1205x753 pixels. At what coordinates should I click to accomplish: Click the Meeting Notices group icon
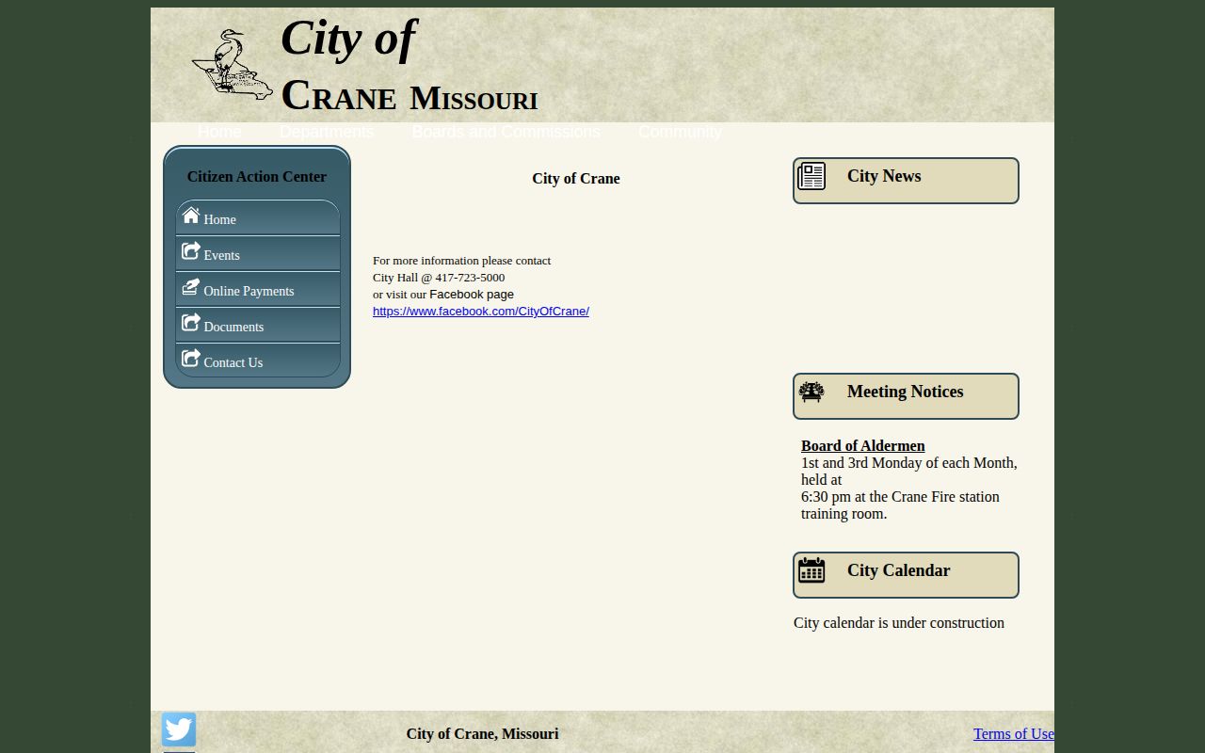[811, 392]
